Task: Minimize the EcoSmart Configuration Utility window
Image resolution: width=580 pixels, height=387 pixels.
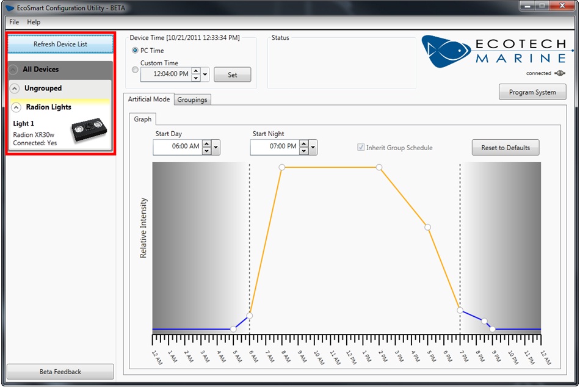Action: 527,6
